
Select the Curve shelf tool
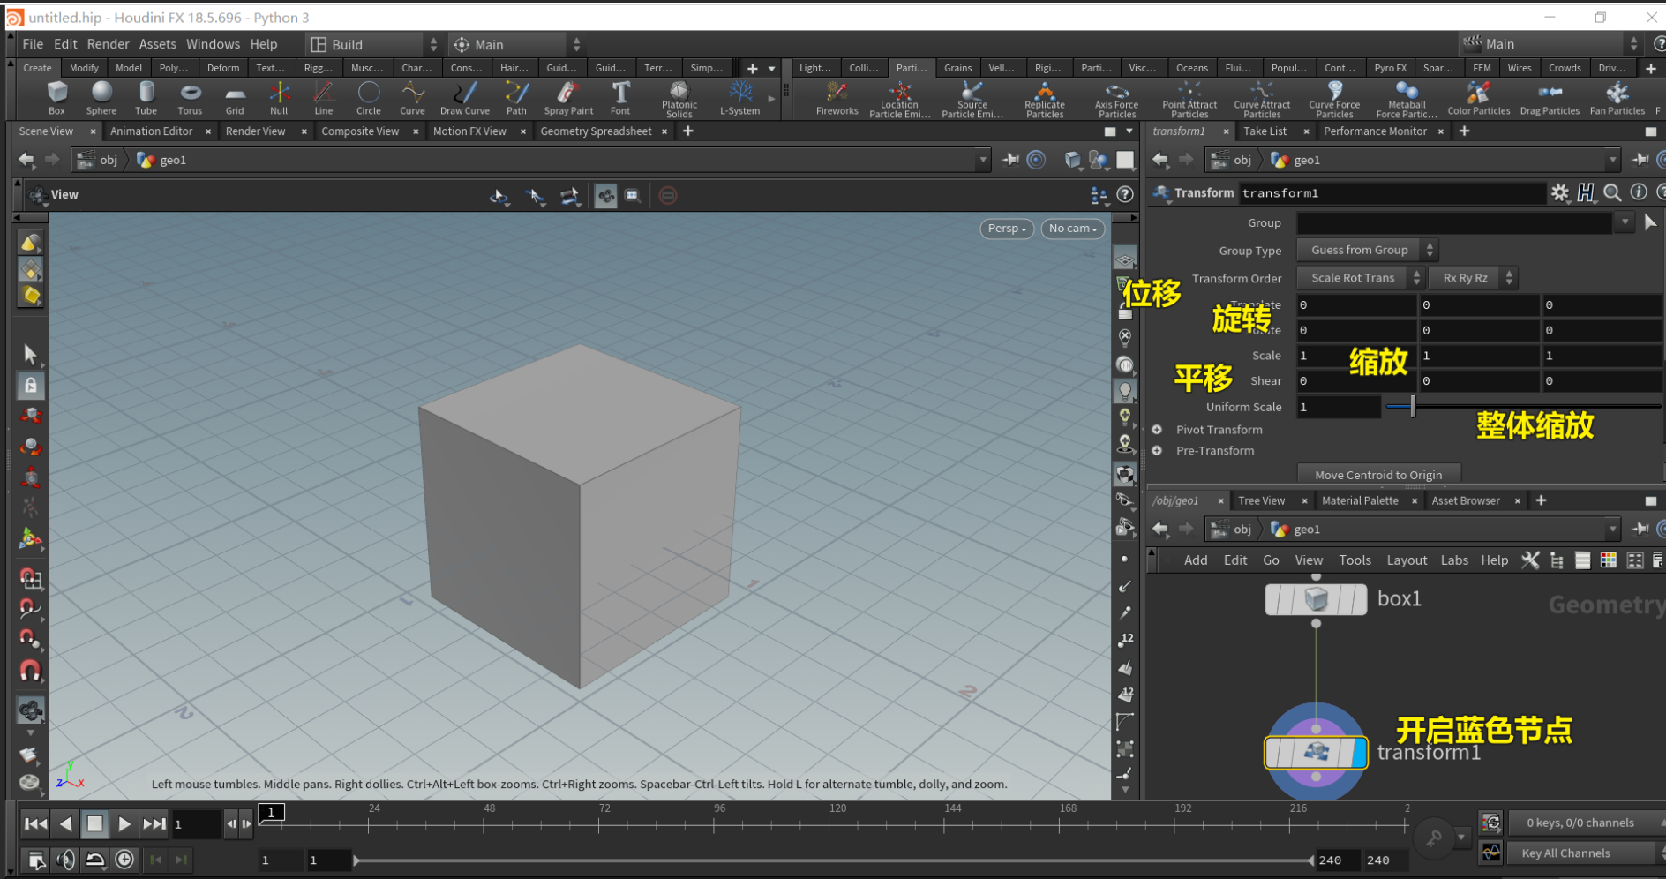point(412,98)
